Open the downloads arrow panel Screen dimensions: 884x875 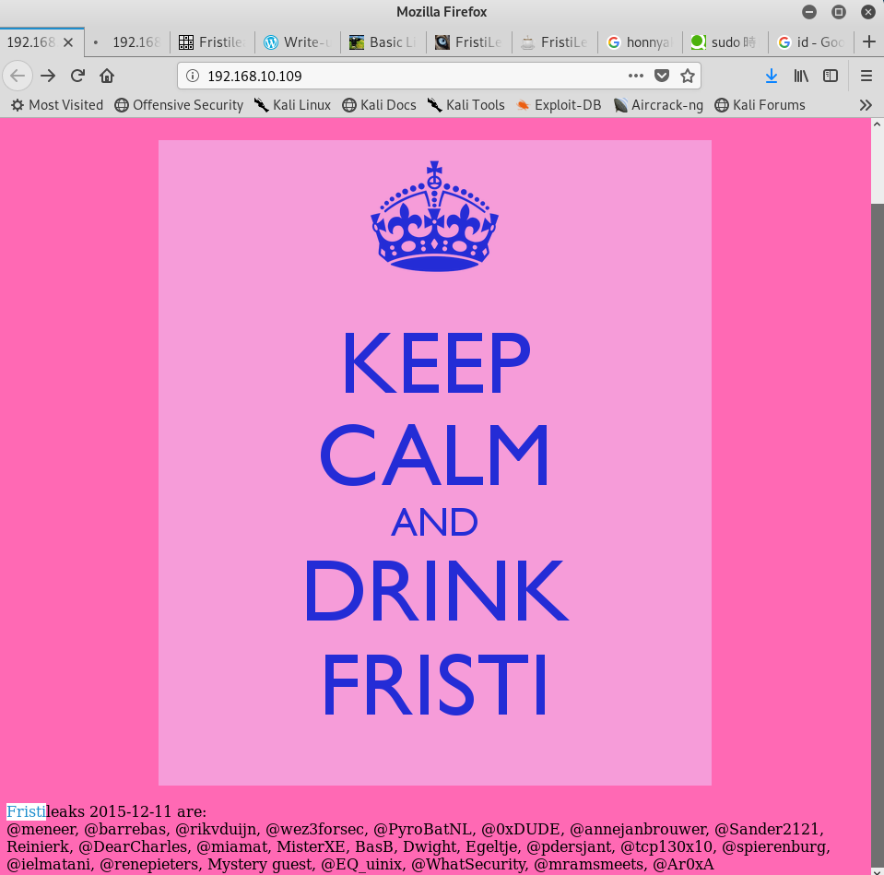coord(772,76)
